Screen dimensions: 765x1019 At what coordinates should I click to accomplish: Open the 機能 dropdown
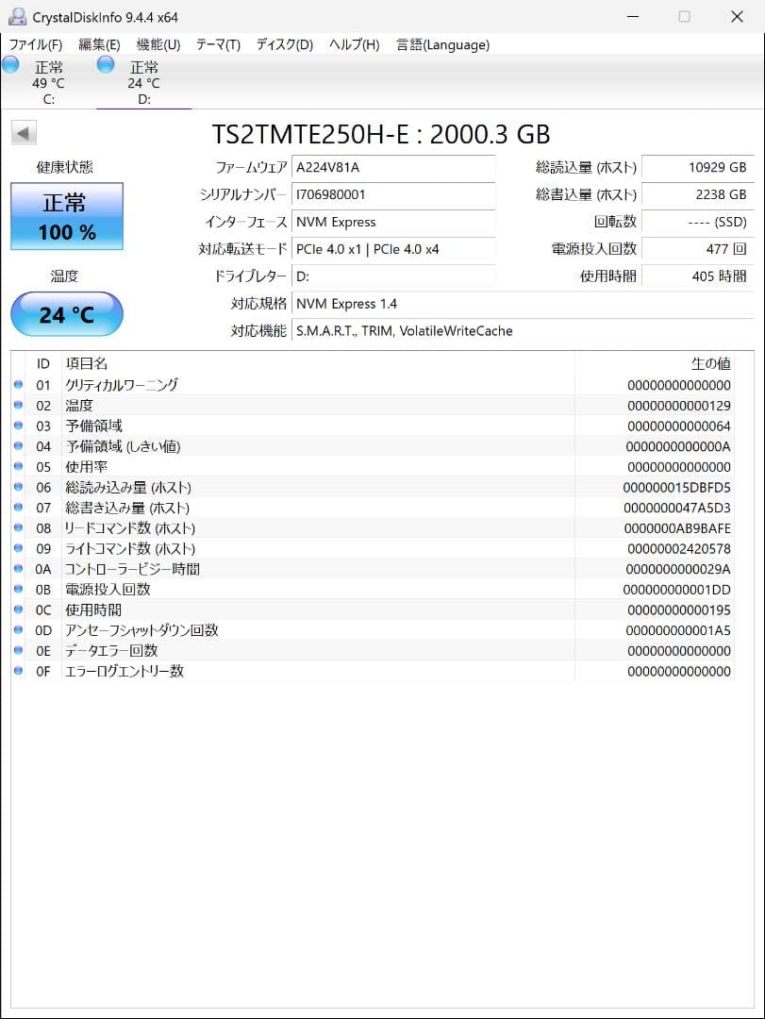pos(158,44)
